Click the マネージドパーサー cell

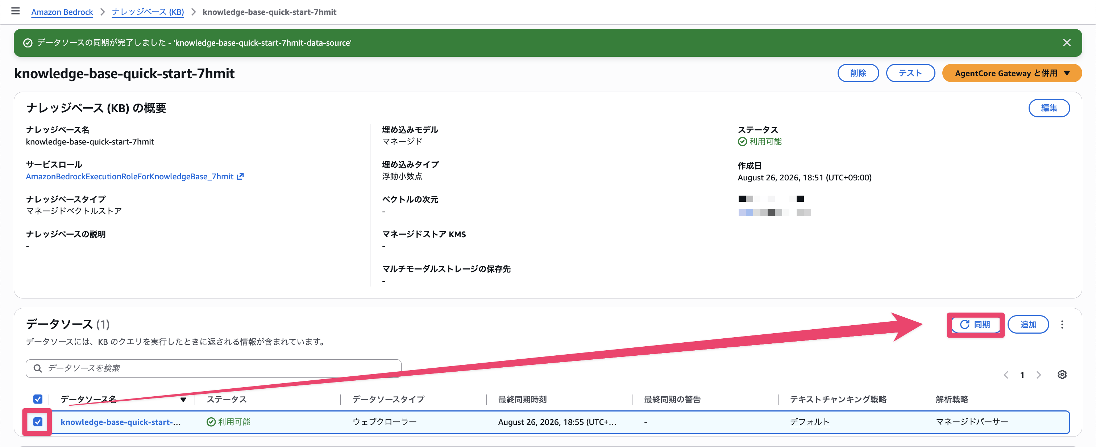coord(972,422)
